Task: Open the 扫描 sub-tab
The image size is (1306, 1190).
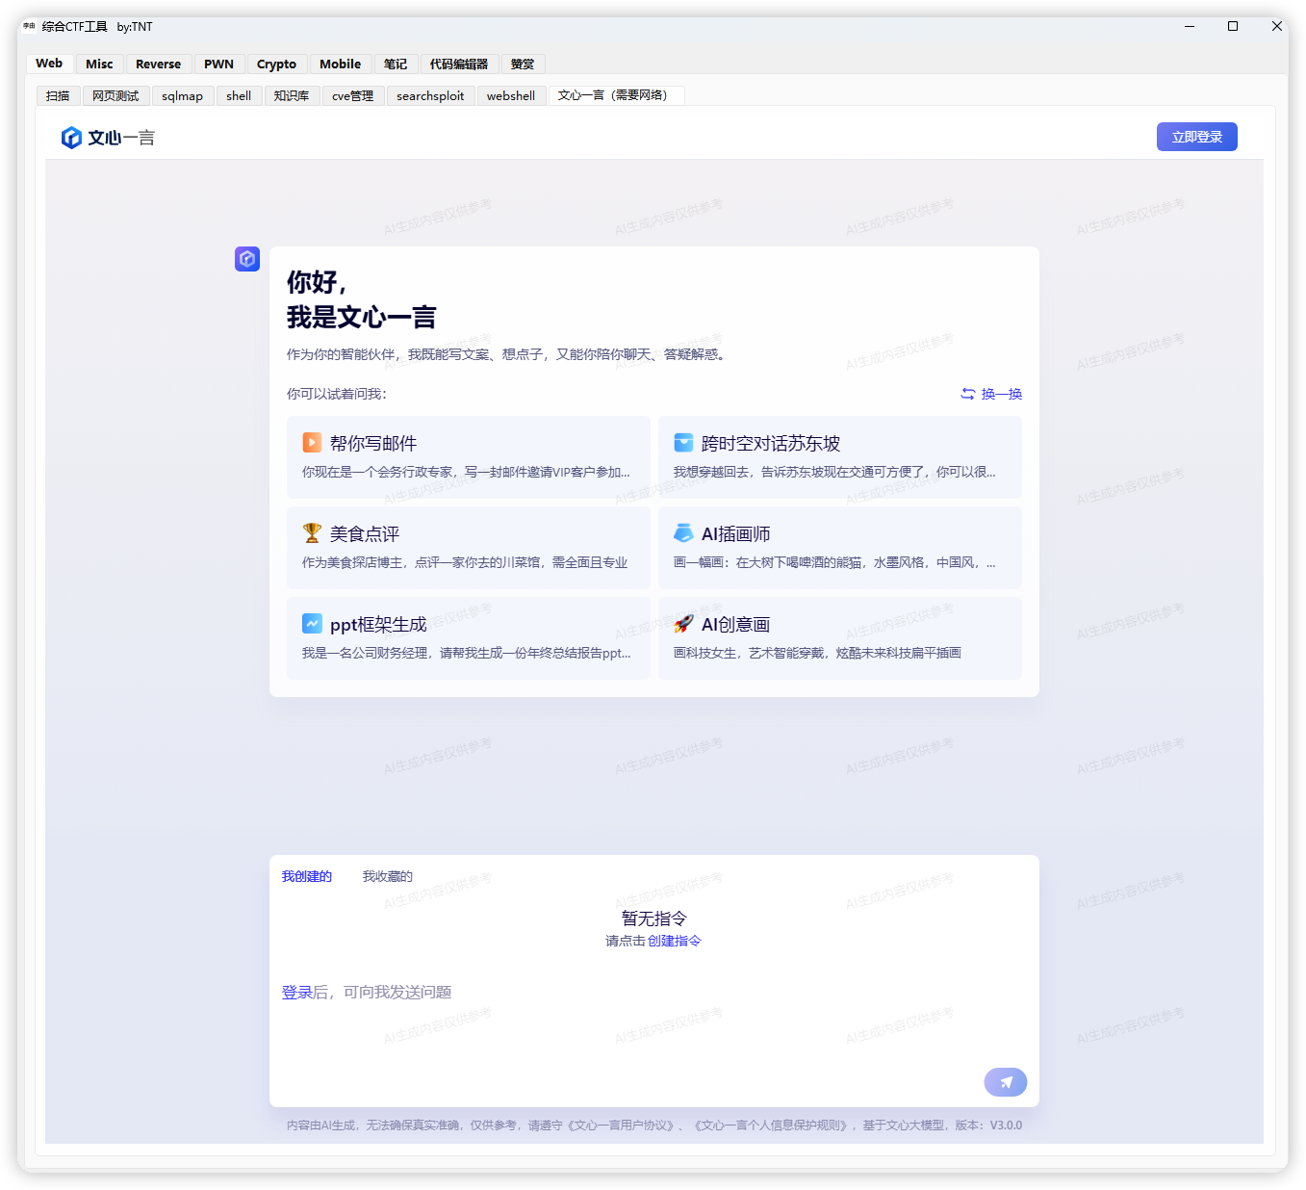Action: pos(58,95)
